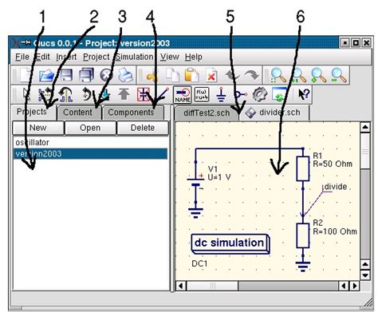Screen dimensions: 378x312
Task: Select the NAME wire label tool
Action: click(x=183, y=95)
